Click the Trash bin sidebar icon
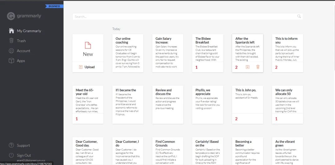 click(11, 41)
